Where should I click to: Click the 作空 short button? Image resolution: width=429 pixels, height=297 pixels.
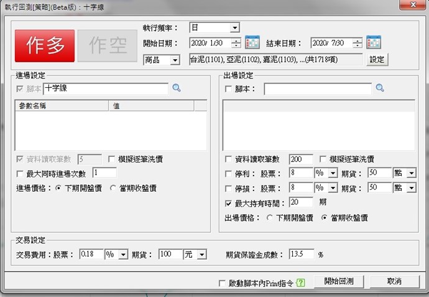108,45
